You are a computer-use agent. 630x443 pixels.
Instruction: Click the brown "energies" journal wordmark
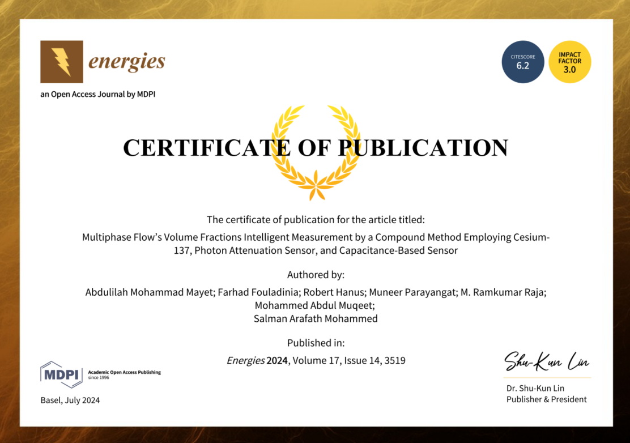tap(126, 61)
